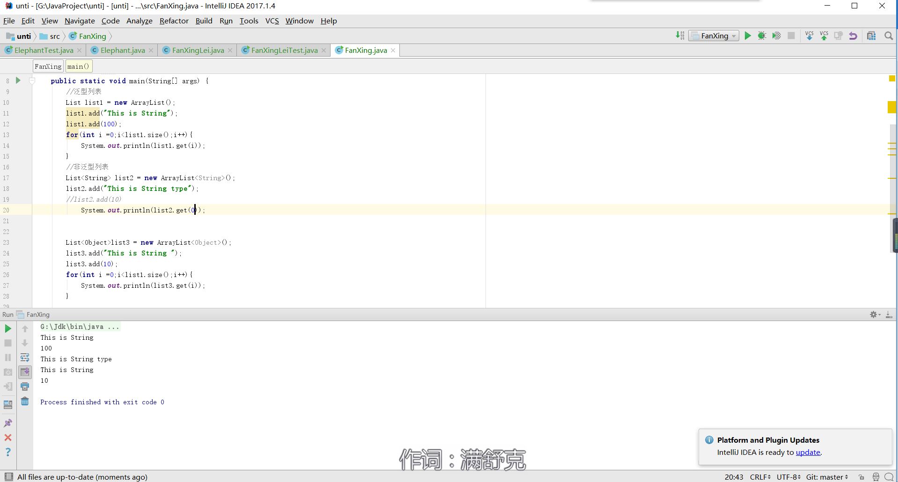
Task: Switch to the ElephantTest.java tab
Action: pyautogui.click(x=44, y=51)
